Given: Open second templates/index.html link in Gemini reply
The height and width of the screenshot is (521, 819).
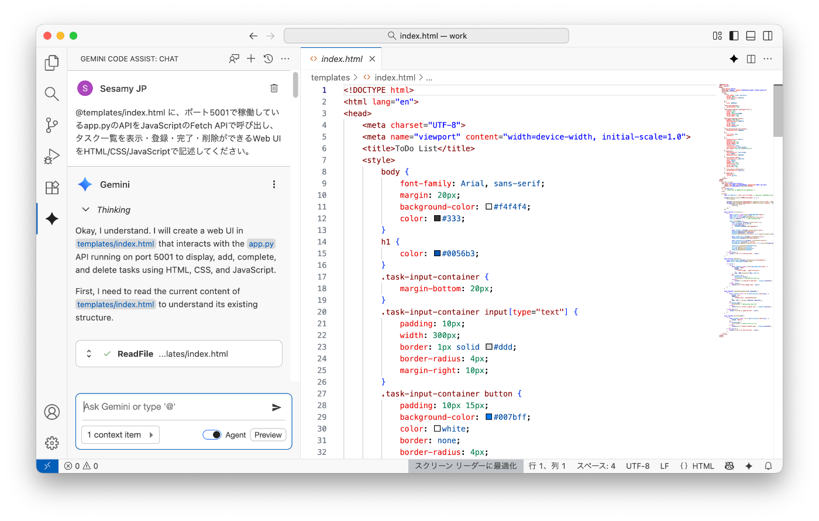Looking at the screenshot, I should coord(116,305).
